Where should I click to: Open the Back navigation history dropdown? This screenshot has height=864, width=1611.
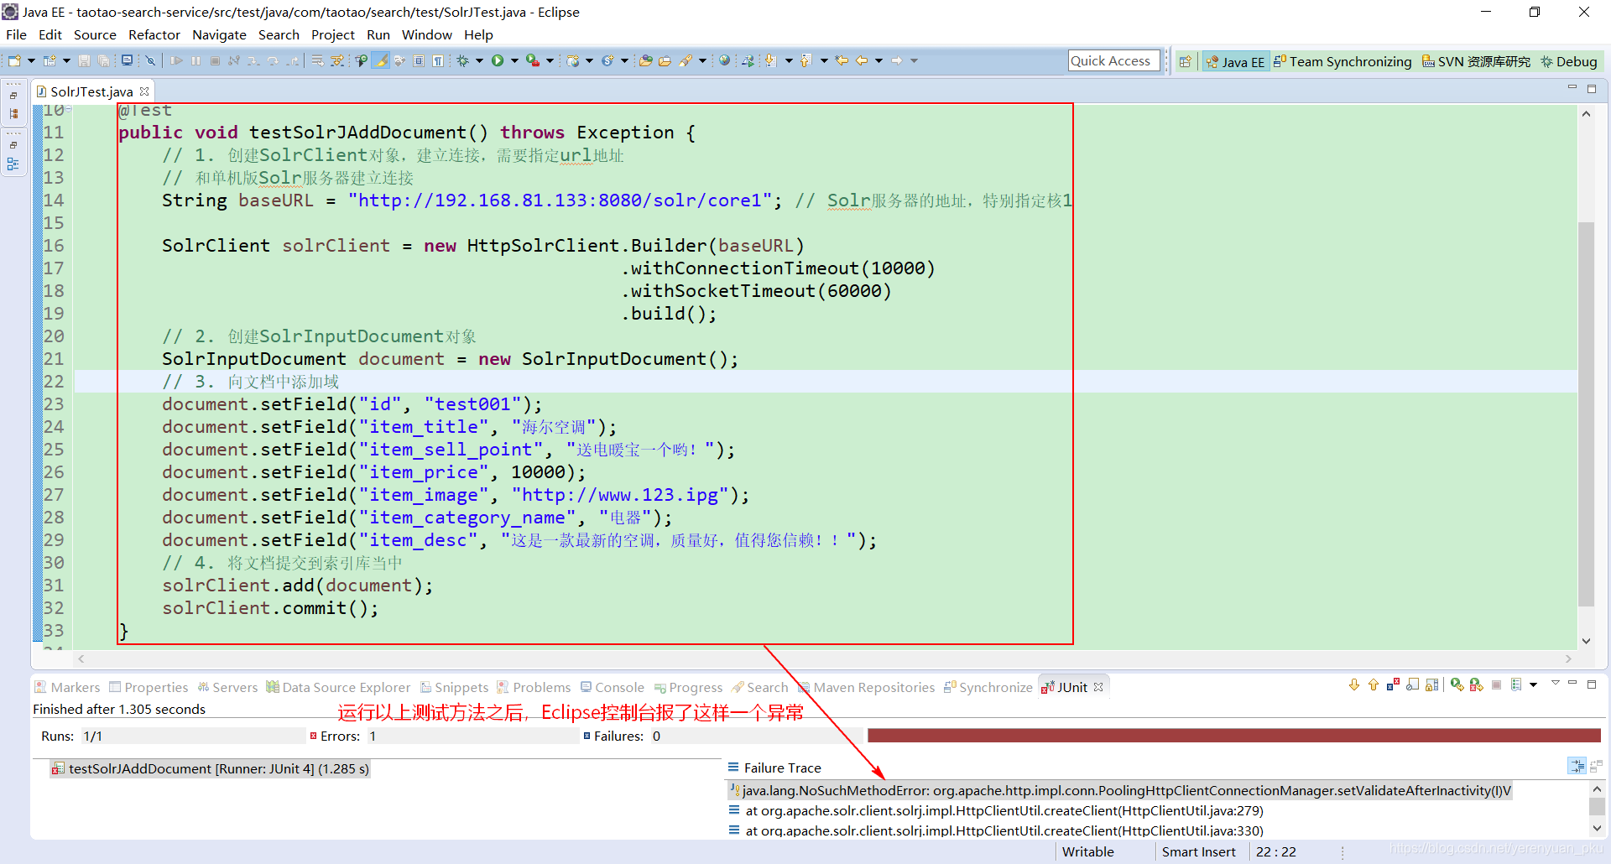click(x=878, y=60)
